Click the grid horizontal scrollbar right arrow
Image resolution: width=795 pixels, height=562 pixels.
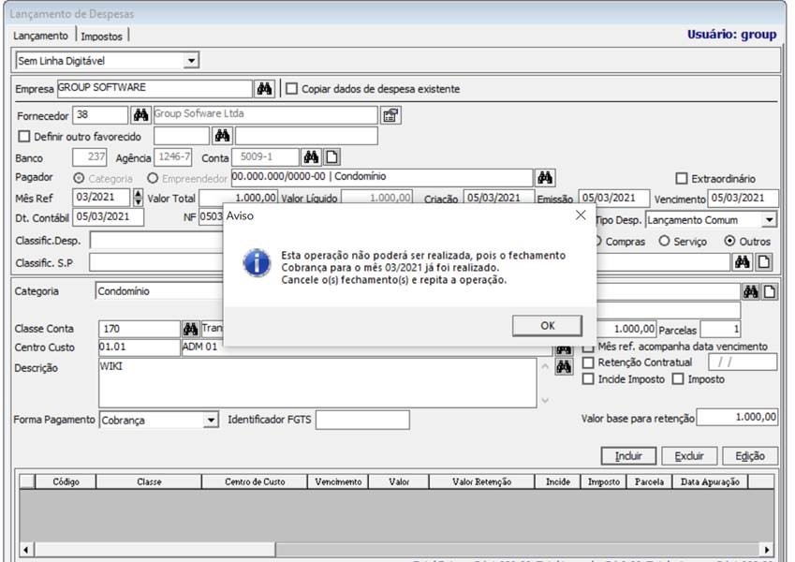[x=767, y=549]
